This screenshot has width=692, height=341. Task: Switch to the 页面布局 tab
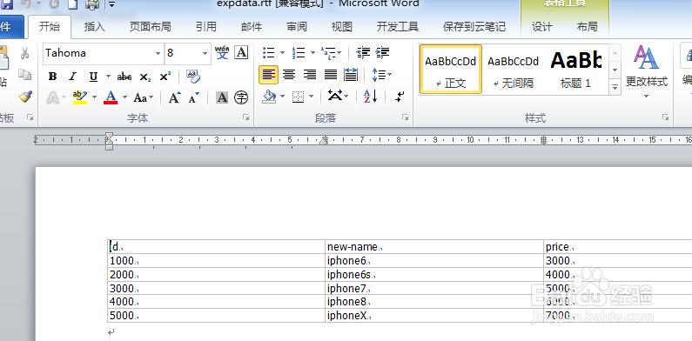tap(150, 26)
